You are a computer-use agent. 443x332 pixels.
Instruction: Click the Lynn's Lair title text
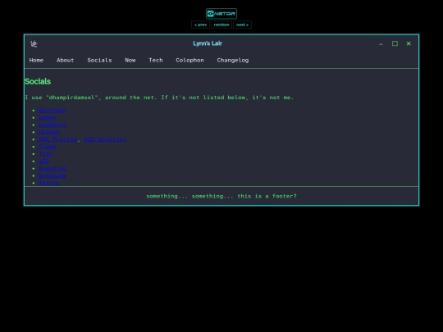tap(208, 43)
